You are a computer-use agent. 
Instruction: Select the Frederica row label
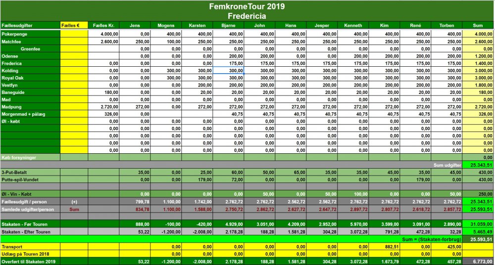(x=30, y=63)
